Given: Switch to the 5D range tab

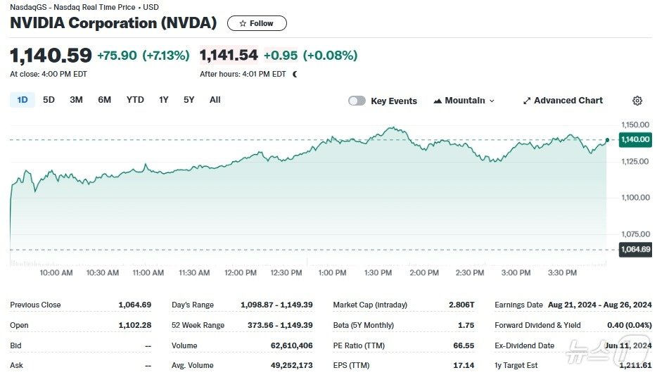Looking at the screenshot, I should click(49, 100).
